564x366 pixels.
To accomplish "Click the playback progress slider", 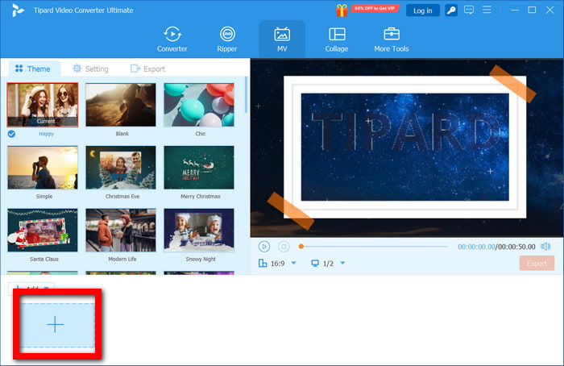I will click(373, 247).
